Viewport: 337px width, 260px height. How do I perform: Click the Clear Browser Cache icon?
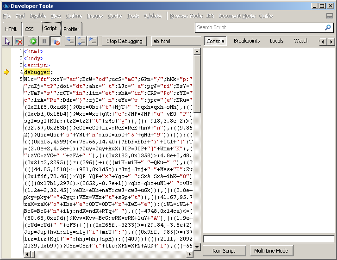19,41
